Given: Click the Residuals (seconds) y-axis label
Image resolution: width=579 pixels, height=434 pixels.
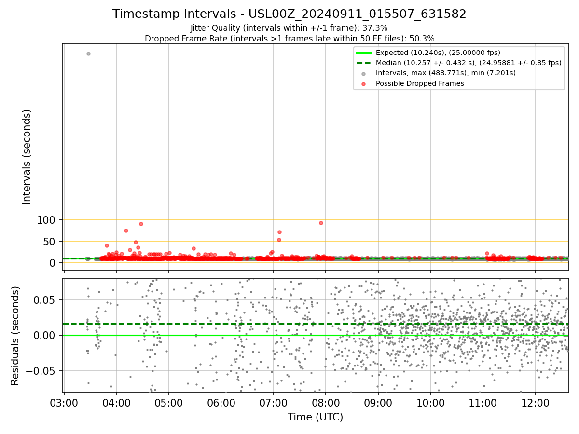Looking at the screenshot, I should 15,336.
